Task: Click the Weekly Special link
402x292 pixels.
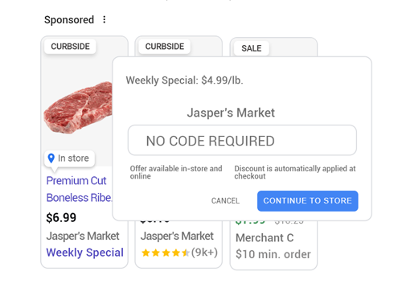Action: click(84, 253)
